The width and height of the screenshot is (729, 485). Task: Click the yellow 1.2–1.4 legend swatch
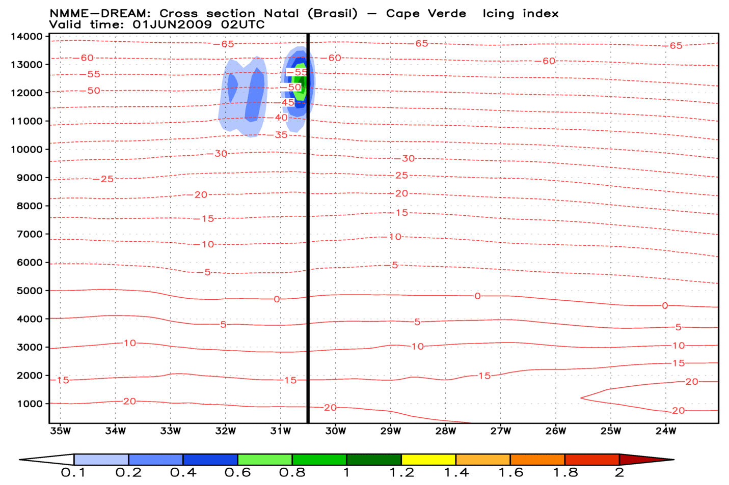click(428, 460)
